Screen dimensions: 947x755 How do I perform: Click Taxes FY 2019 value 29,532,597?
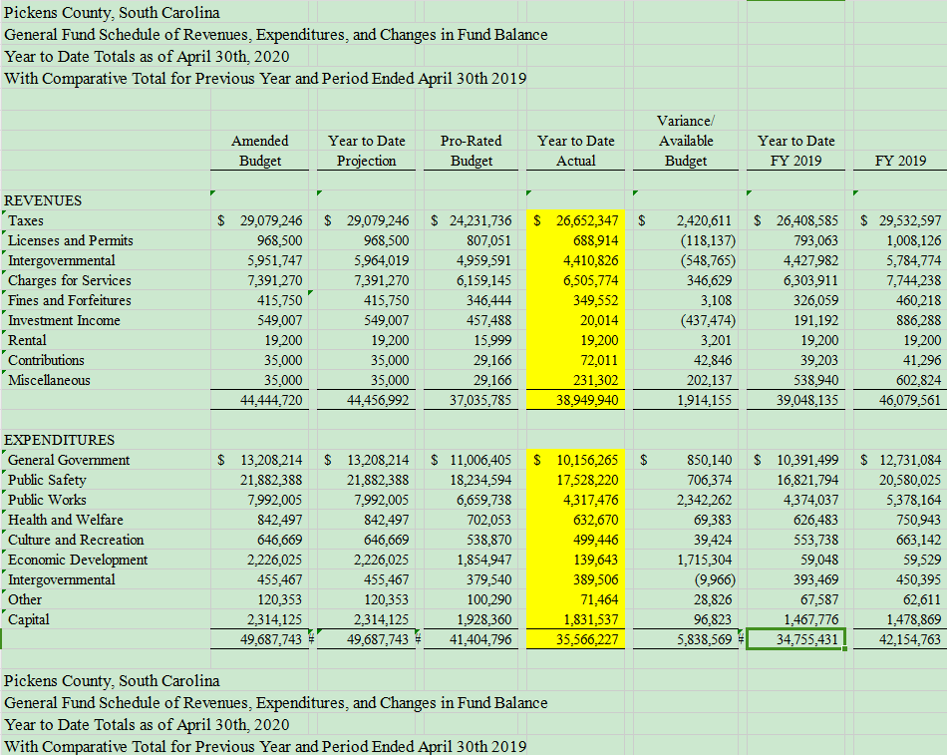(x=910, y=220)
